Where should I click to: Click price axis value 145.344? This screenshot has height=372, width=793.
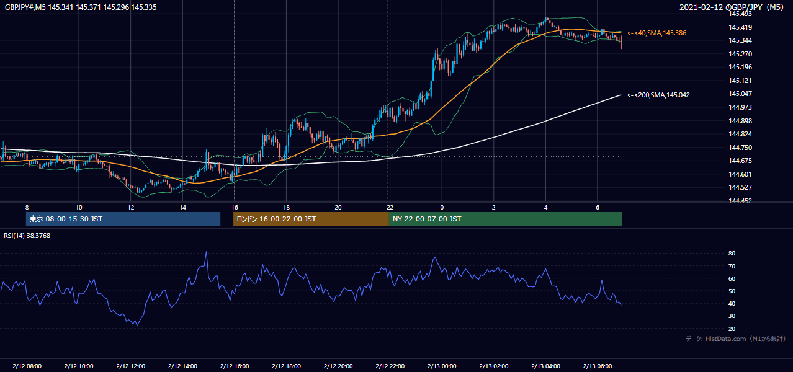point(740,40)
